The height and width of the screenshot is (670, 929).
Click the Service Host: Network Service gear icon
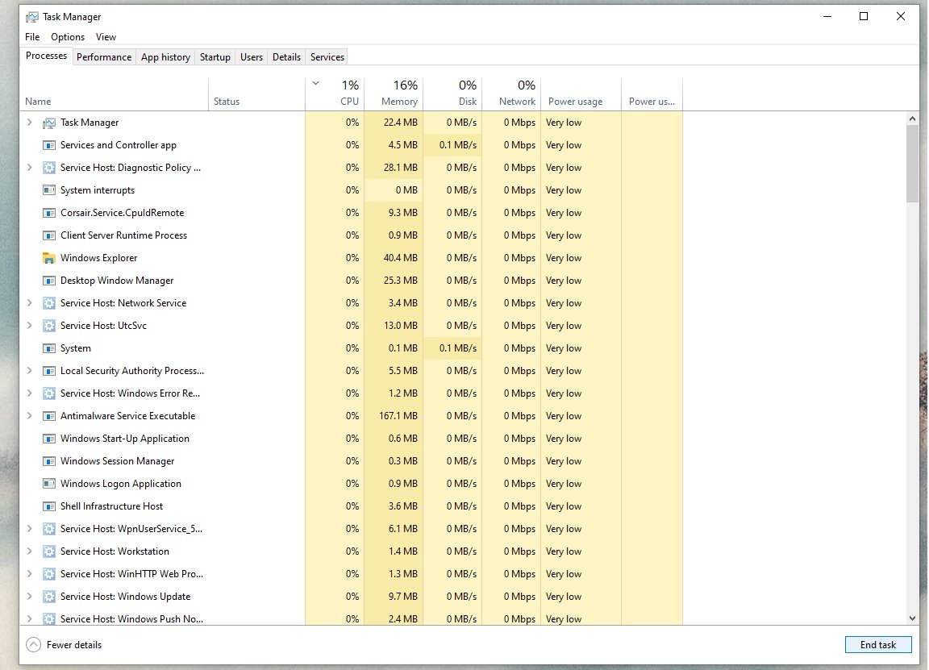point(49,302)
